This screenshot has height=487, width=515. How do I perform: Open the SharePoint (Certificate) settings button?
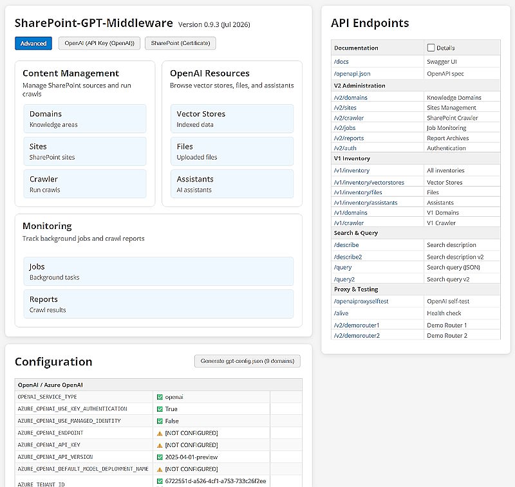click(180, 43)
